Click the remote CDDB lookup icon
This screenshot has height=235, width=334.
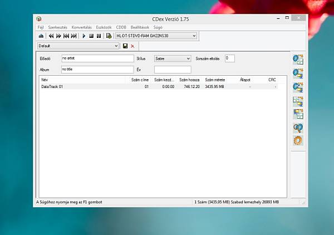point(298,128)
